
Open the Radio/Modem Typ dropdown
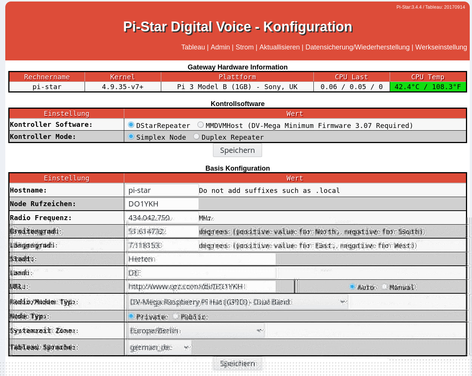click(x=238, y=302)
